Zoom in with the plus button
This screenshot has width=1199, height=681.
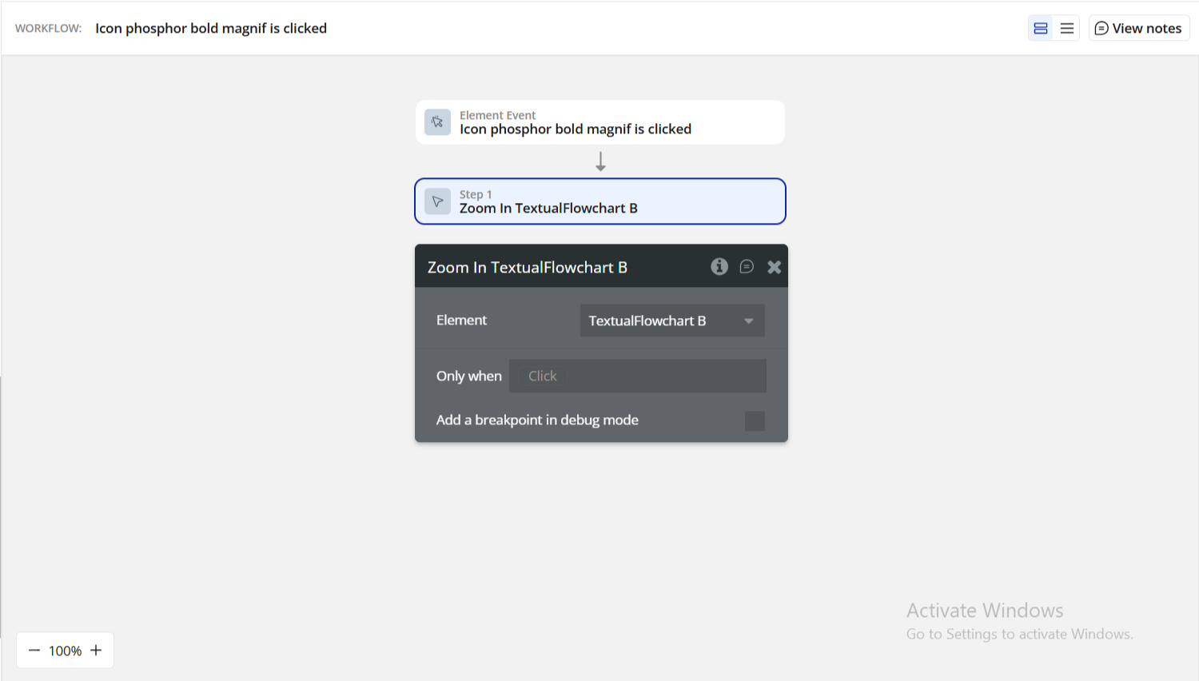[x=96, y=651]
